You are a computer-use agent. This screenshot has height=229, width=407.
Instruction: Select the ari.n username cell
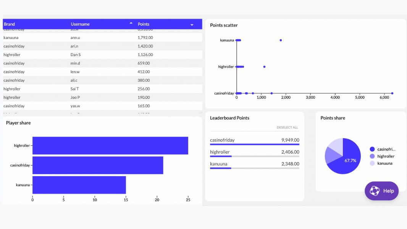point(74,46)
